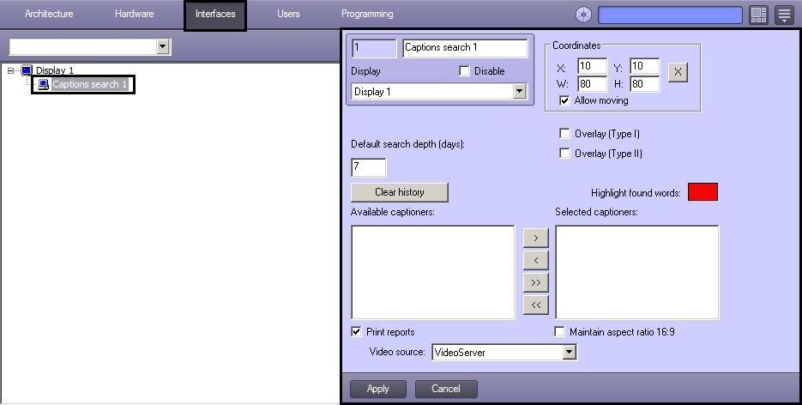Enable Maintain aspect ratio 16:9 checkbox

pos(559,331)
